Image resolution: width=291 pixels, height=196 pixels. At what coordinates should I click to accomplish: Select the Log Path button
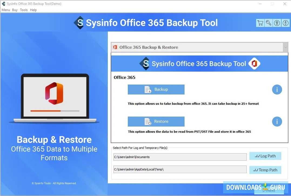[x=265, y=156]
